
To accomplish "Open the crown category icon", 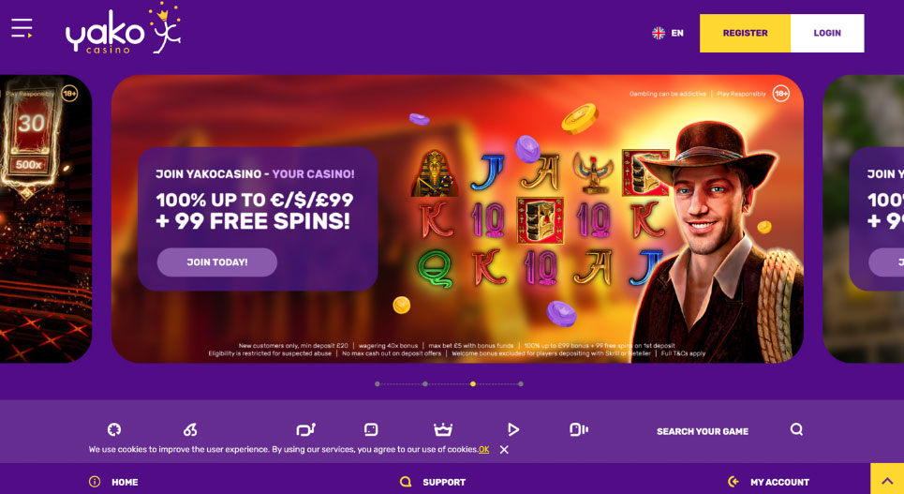I will (x=443, y=429).
